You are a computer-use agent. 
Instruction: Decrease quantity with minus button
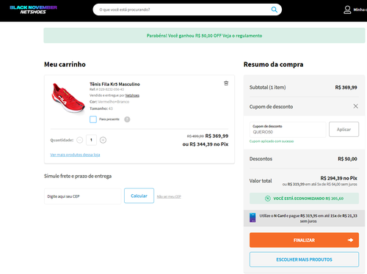(80, 140)
